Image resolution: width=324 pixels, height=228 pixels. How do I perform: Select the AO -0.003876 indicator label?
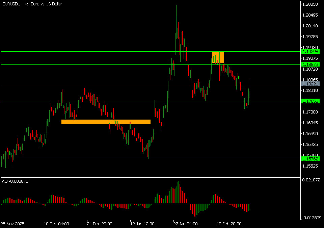pos(15,181)
